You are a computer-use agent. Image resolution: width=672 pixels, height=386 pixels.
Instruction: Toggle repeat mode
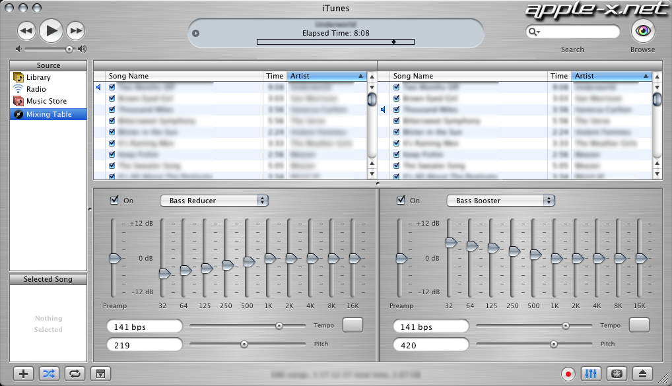pyautogui.click(x=75, y=374)
